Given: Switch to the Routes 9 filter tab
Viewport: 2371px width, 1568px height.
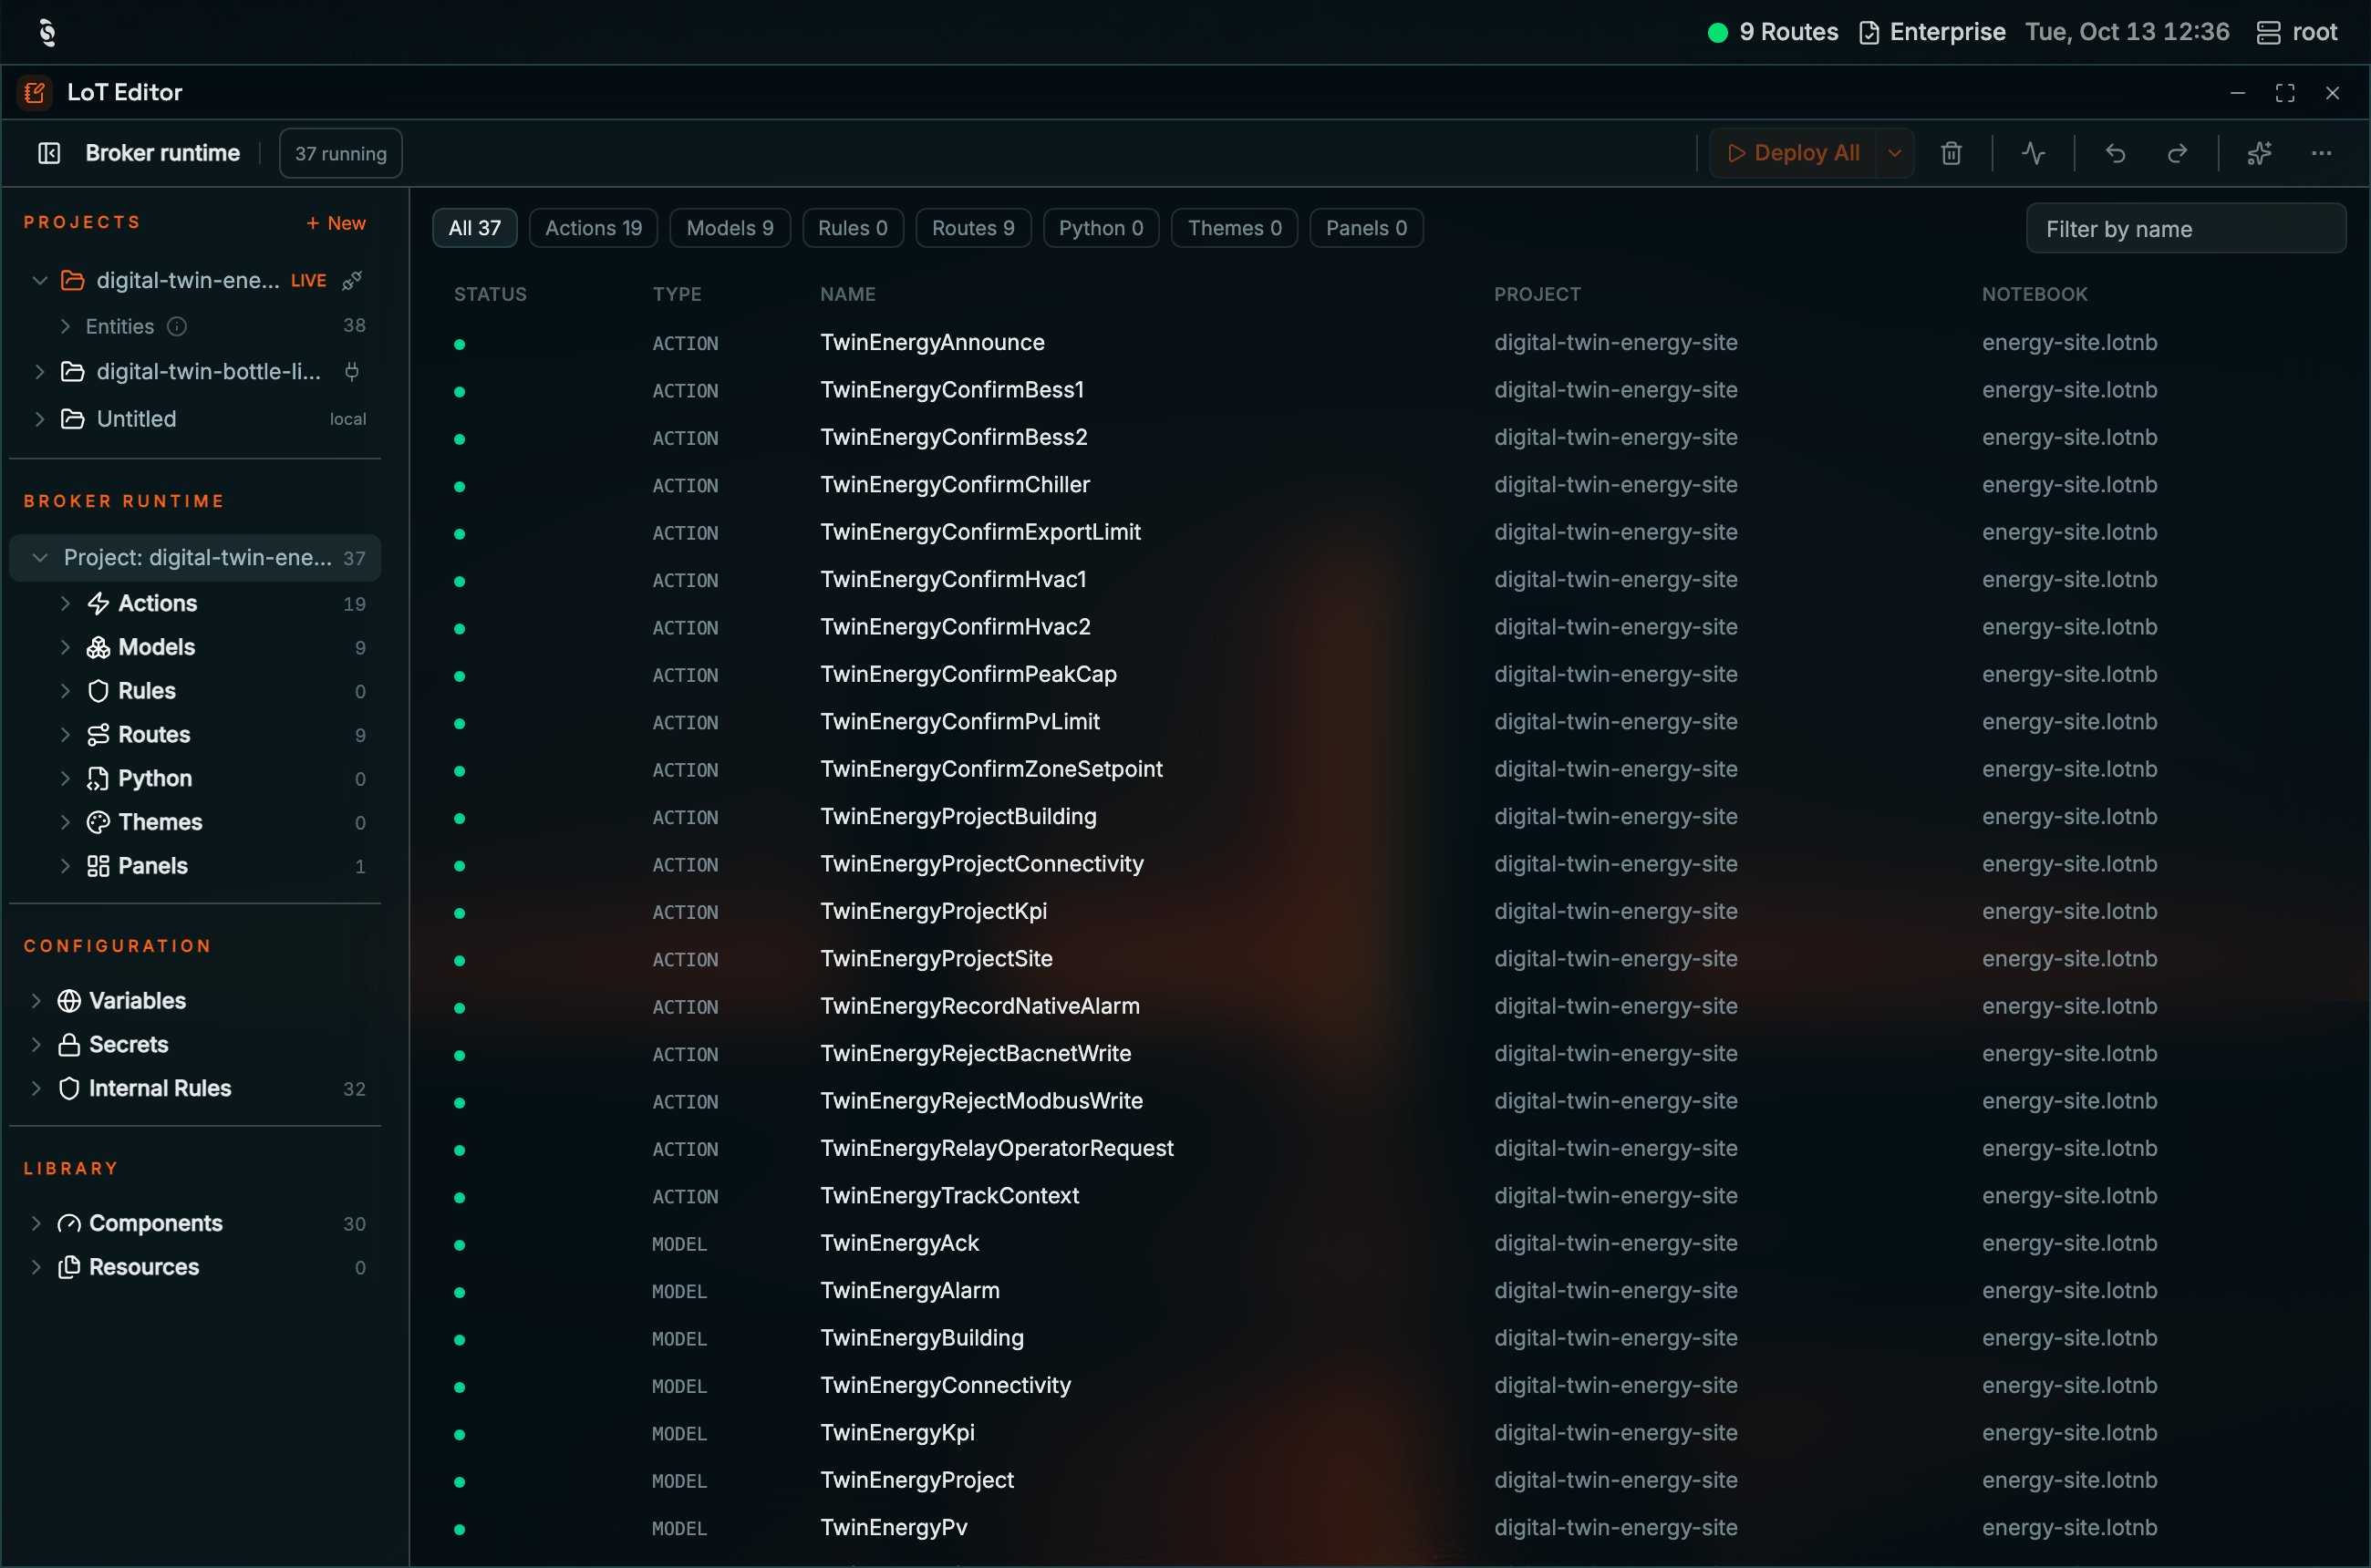Looking at the screenshot, I should coord(972,228).
